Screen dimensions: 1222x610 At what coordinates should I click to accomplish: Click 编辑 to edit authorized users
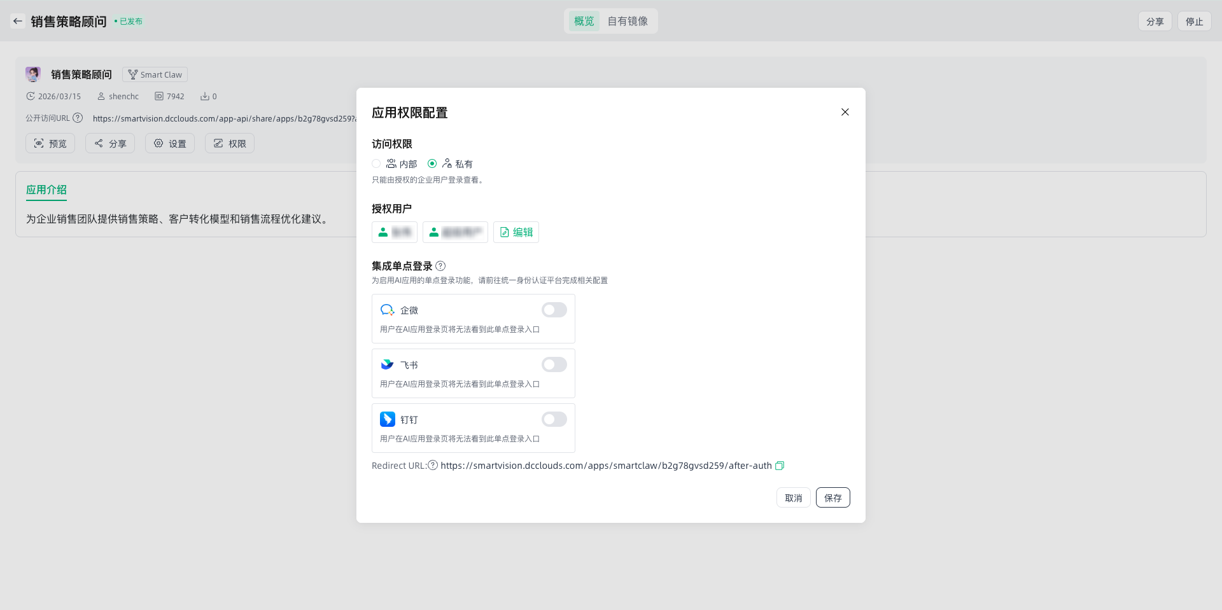point(516,232)
